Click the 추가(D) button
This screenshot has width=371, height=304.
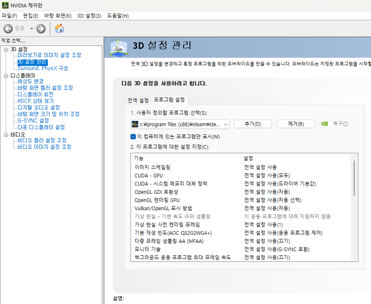[x=253, y=124]
